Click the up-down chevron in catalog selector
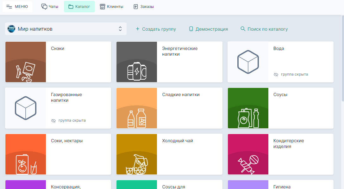 pyautogui.click(x=120, y=29)
